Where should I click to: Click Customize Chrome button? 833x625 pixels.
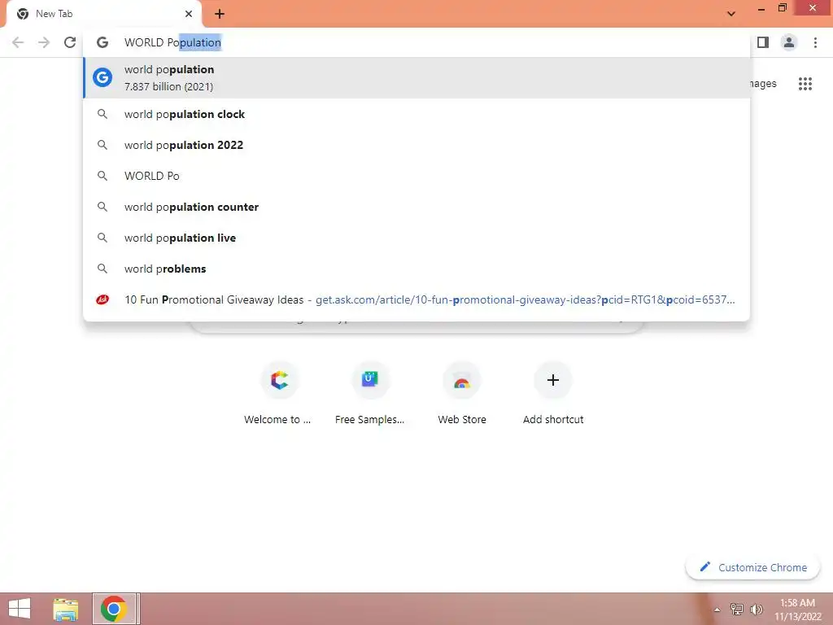pos(752,567)
